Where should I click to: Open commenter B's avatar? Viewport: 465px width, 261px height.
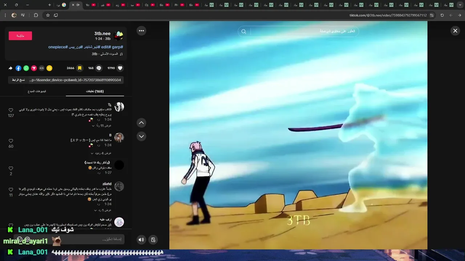click(119, 137)
